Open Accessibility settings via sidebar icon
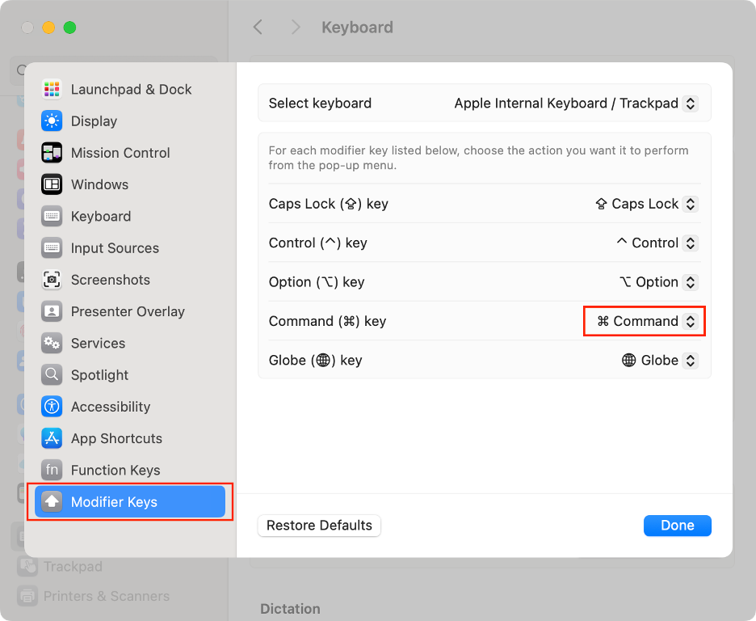 click(x=52, y=407)
